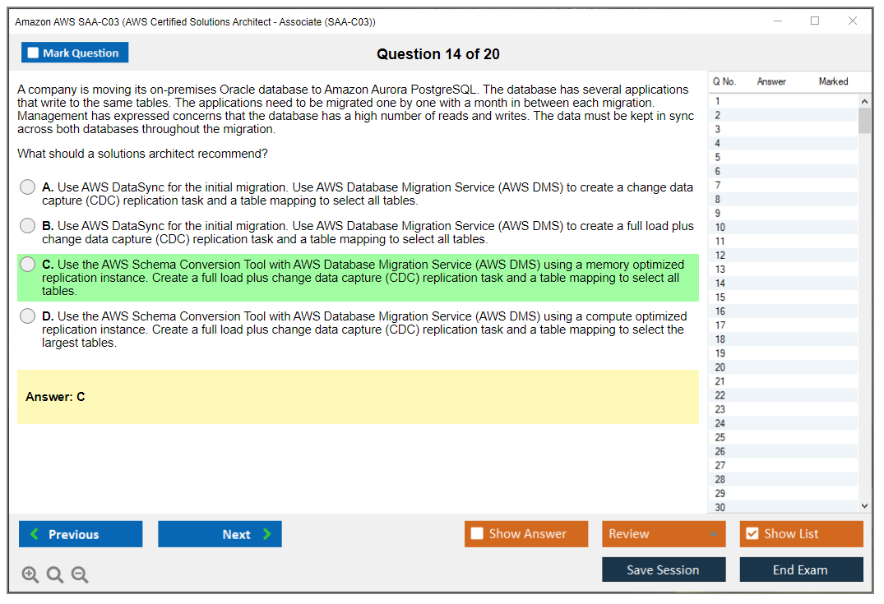Select answer option C radio button
This screenshot has height=604, width=884.
pyautogui.click(x=28, y=265)
